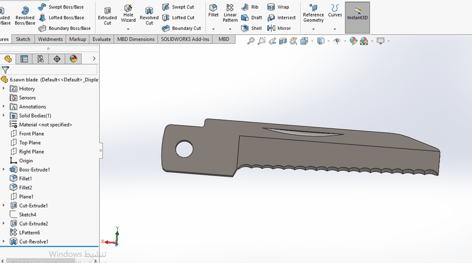Open the FeatureManager Design Tree tab
The height and width of the screenshot is (263, 472).
(x=8, y=59)
